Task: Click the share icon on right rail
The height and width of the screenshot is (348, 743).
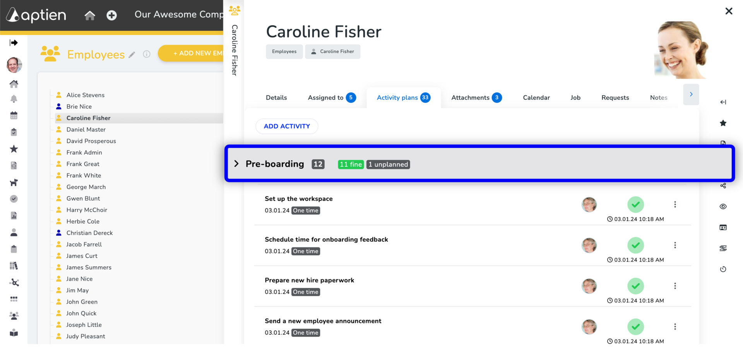Action: tap(723, 186)
